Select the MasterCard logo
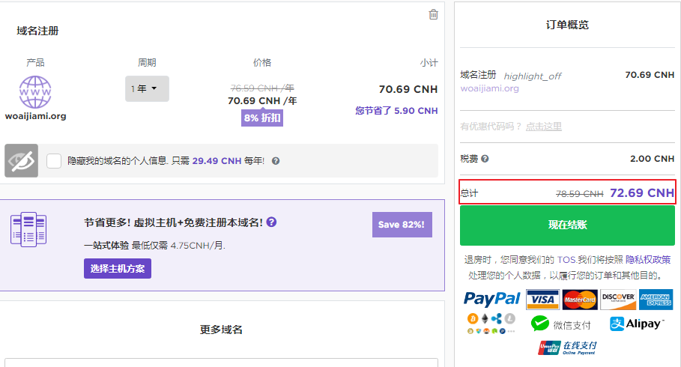This screenshot has height=367, width=681. pyautogui.click(x=580, y=300)
